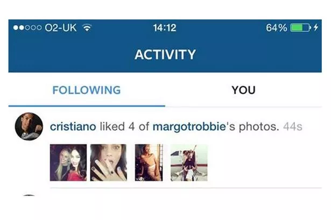Open the liked photo with the airplane

click(x=189, y=162)
